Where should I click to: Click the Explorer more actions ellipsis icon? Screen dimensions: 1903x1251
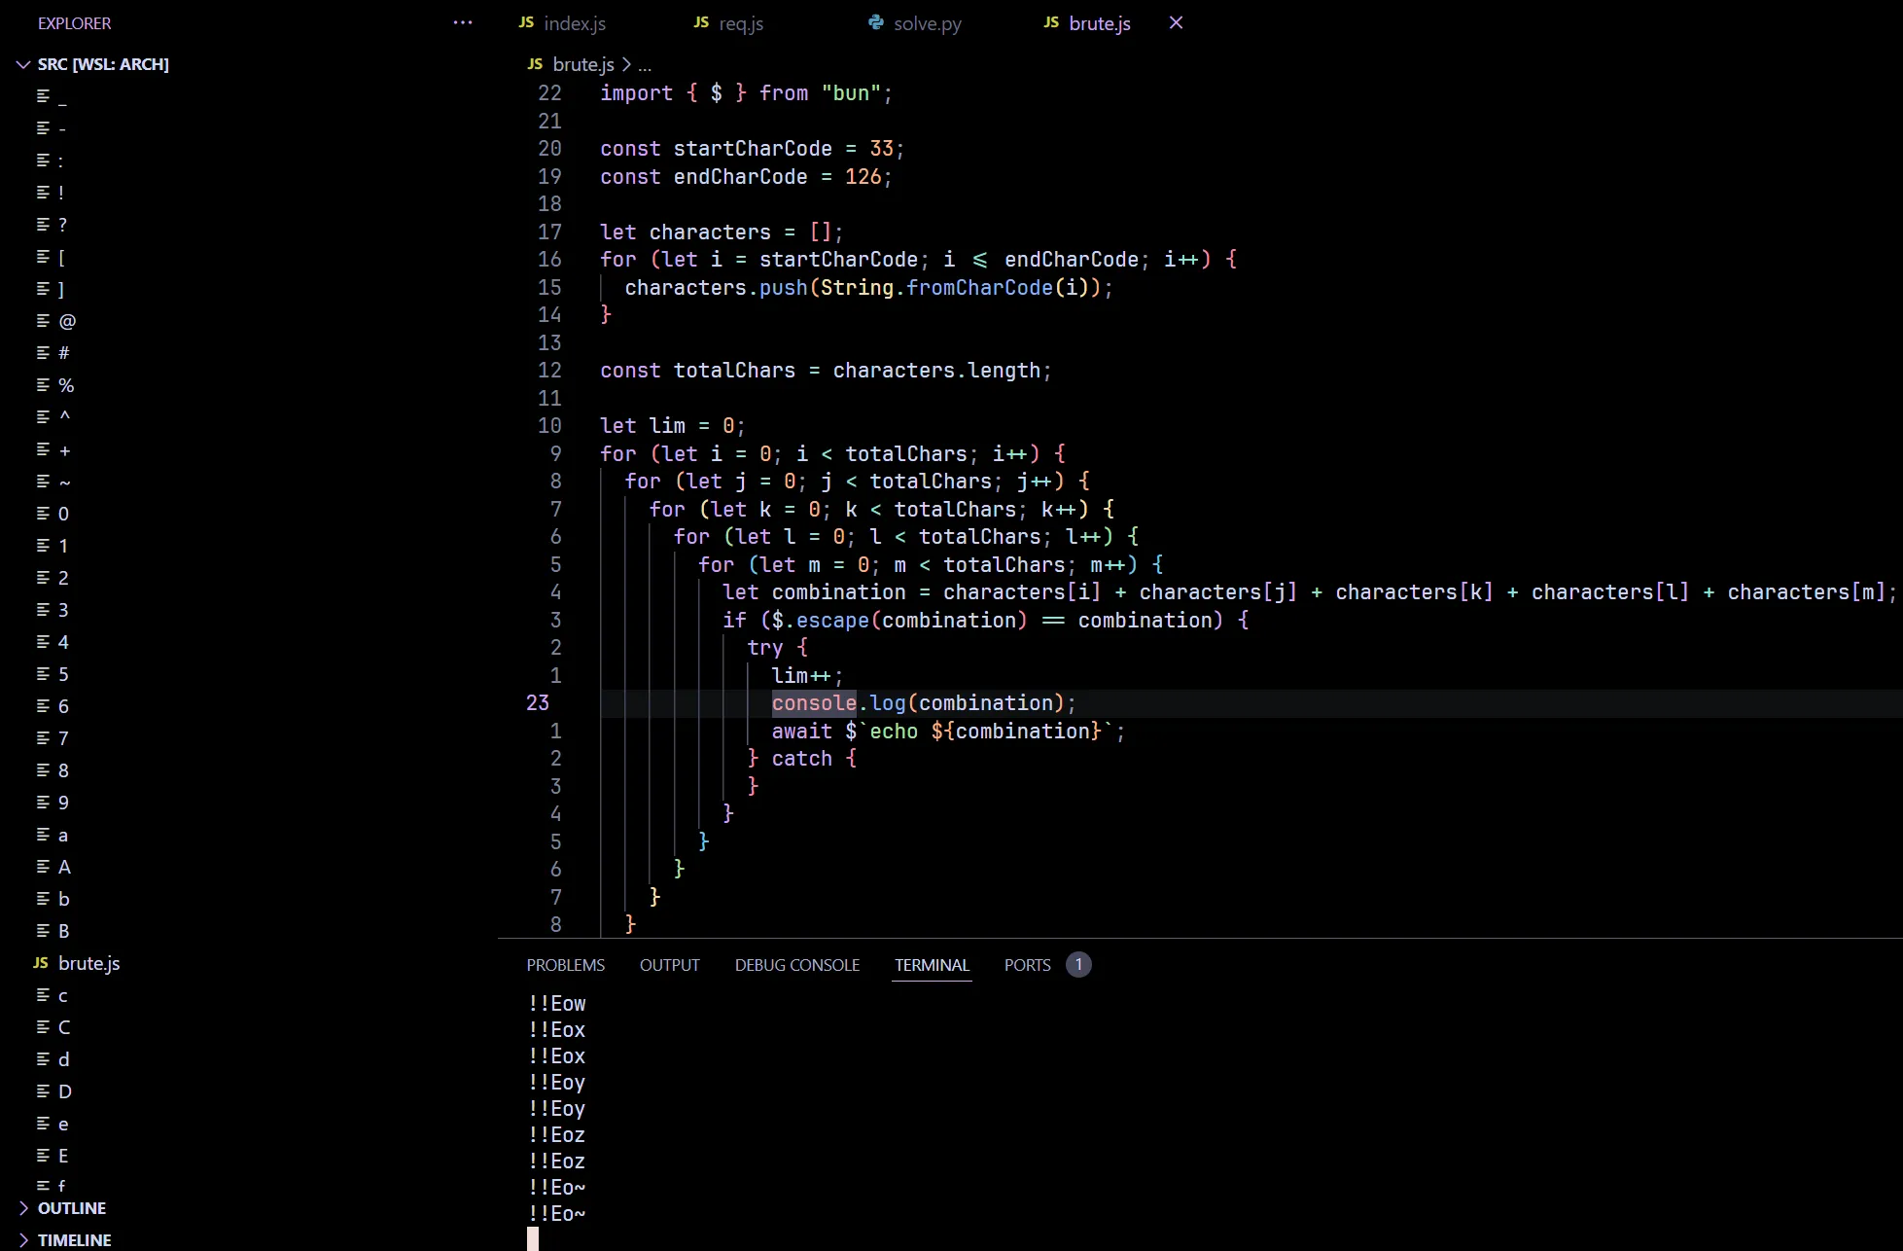(463, 22)
